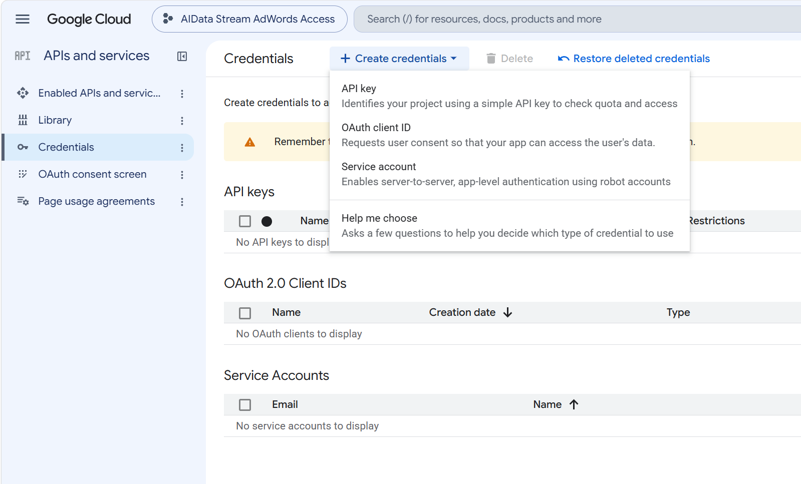
Task: Choose API key from the credentials menu
Action: tap(509, 96)
